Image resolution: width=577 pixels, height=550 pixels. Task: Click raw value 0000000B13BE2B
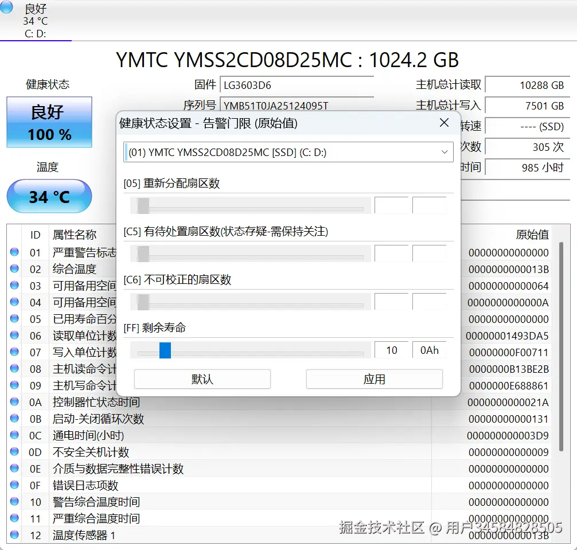tap(509, 369)
